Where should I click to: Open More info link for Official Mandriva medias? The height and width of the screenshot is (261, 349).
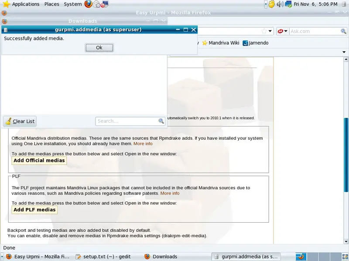pos(143,144)
